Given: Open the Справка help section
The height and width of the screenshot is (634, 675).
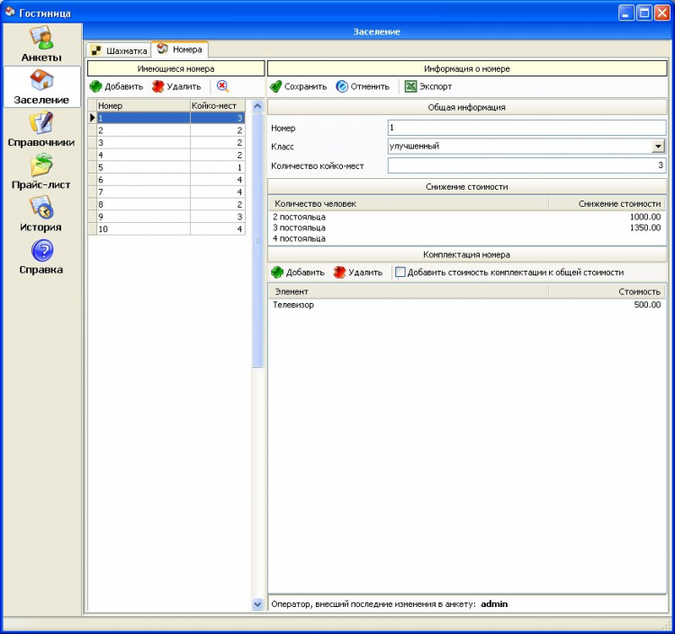Looking at the screenshot, I should tap(41, 257).
